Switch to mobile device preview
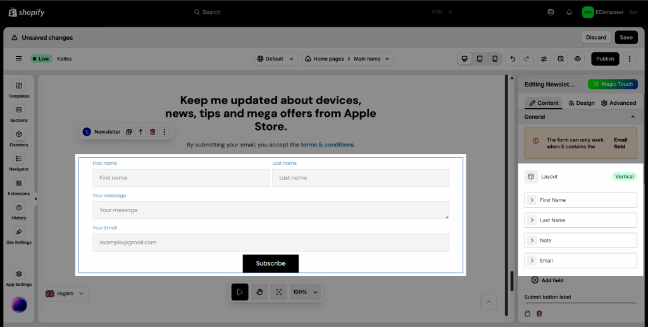648x327 pixels. (495, 59)
